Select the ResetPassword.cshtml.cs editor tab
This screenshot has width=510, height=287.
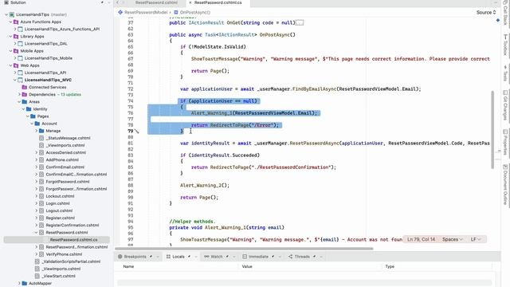click(218, 2)
